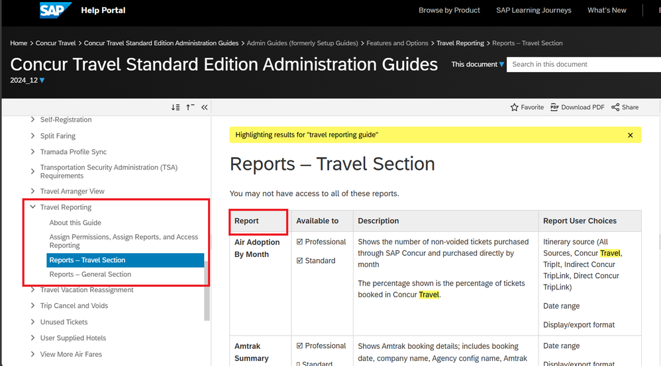Click Help Portal title link
Screen dimensions: 661x366
click(x=103, y=10)
